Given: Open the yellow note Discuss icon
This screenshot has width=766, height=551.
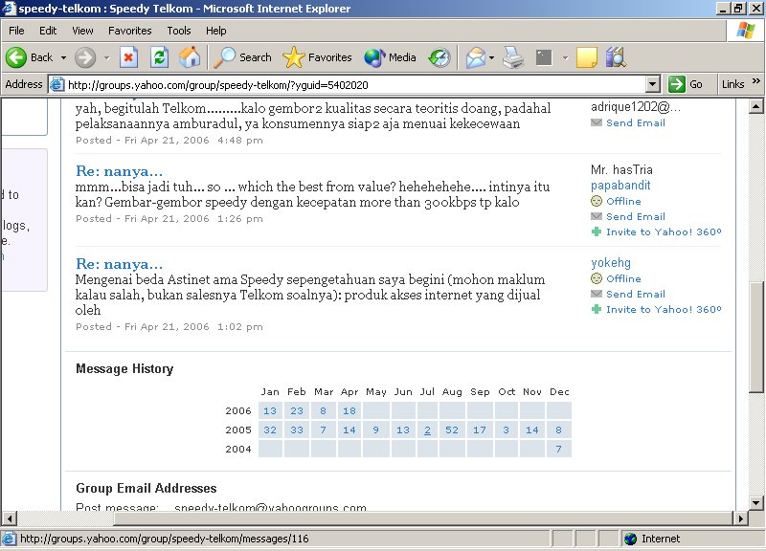Looking at the screenshot, I should [x=587, y=57].
